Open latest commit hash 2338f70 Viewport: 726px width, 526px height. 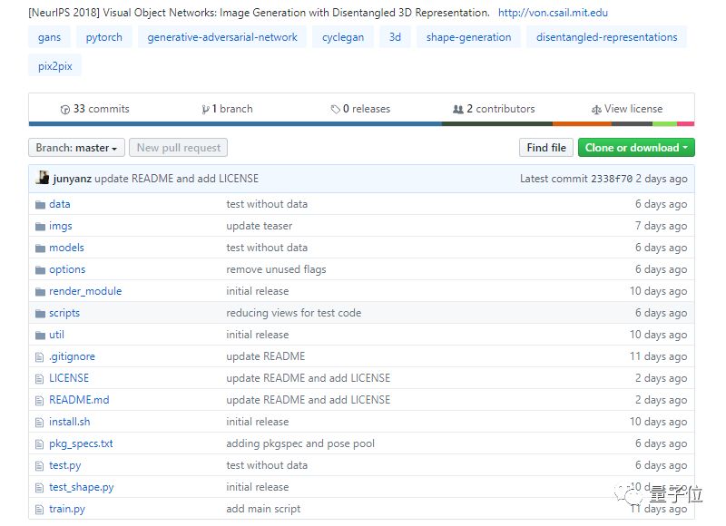(x=612, y=179)
